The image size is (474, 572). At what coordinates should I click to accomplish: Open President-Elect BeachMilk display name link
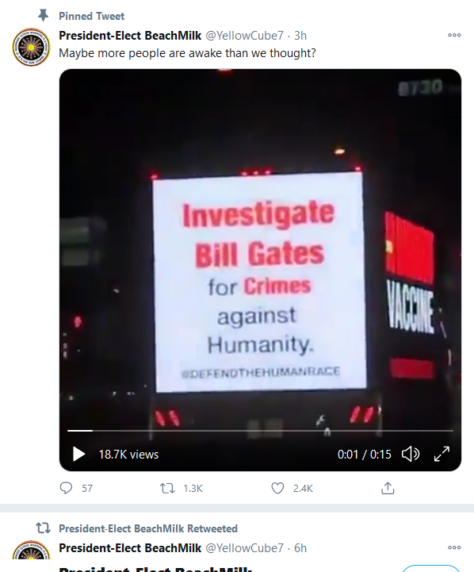(x=130, y=36)
